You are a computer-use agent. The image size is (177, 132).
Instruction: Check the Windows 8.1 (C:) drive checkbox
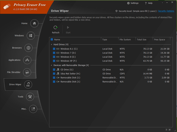[54, 49]
